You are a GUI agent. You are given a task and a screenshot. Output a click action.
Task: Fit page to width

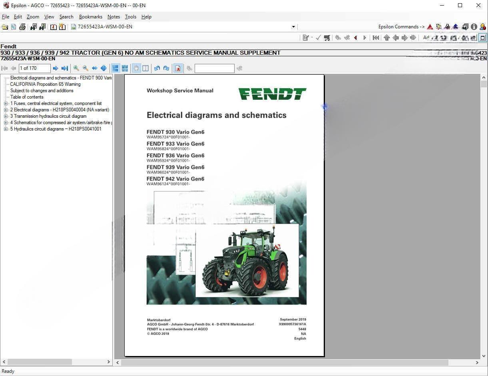click(x=94, y=68)
